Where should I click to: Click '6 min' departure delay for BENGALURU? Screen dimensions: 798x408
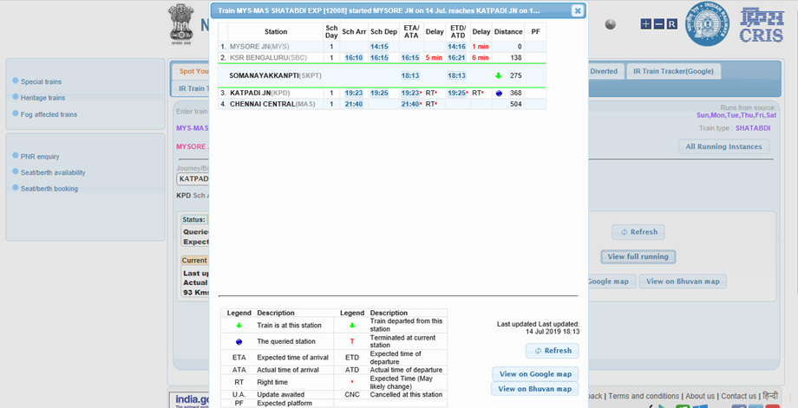pyautogui.click(x=480, y=58)
